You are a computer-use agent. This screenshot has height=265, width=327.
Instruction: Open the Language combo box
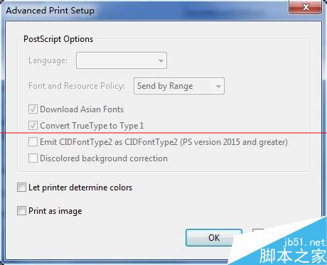122,60
